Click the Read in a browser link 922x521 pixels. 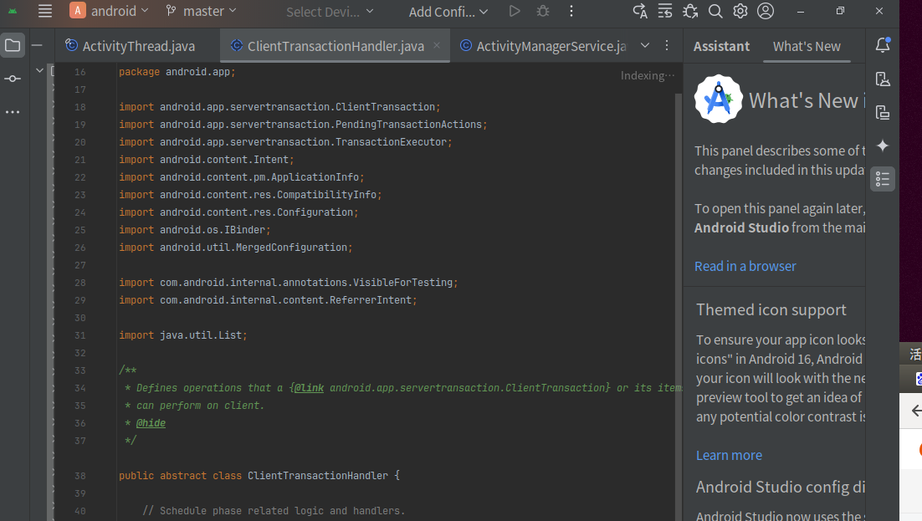pos(745,266)
